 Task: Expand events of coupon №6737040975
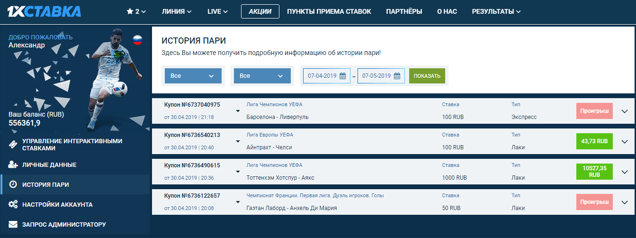point(238,111)
